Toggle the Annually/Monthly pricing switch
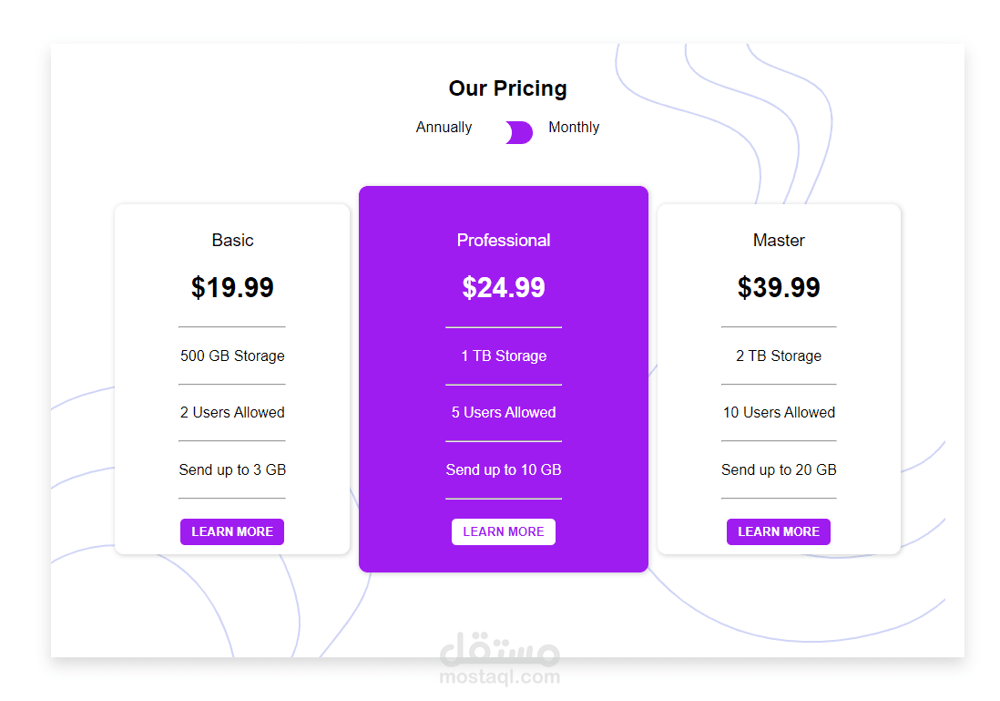The height and width of the screenshot is (701, 1000). pos(519,132)
